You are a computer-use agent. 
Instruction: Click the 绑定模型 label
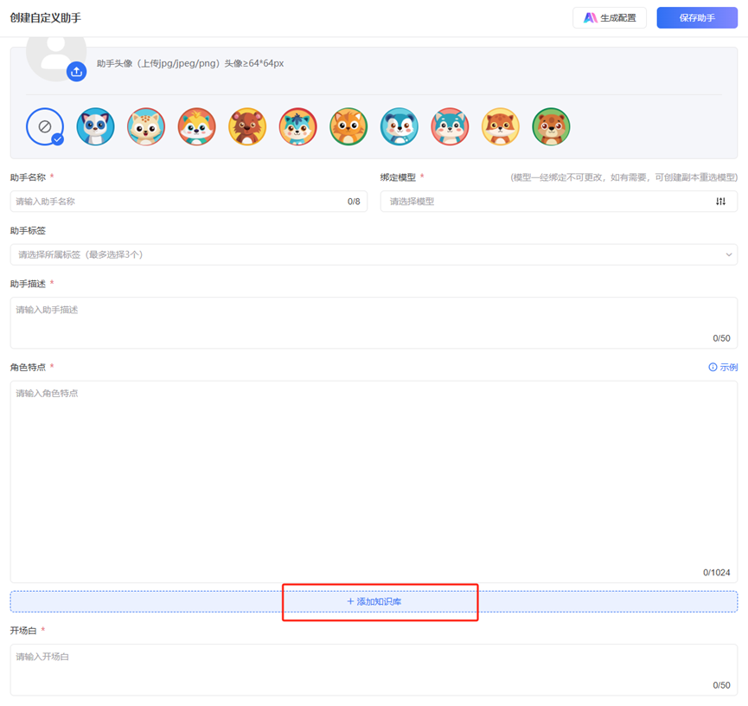click(398, 177)
